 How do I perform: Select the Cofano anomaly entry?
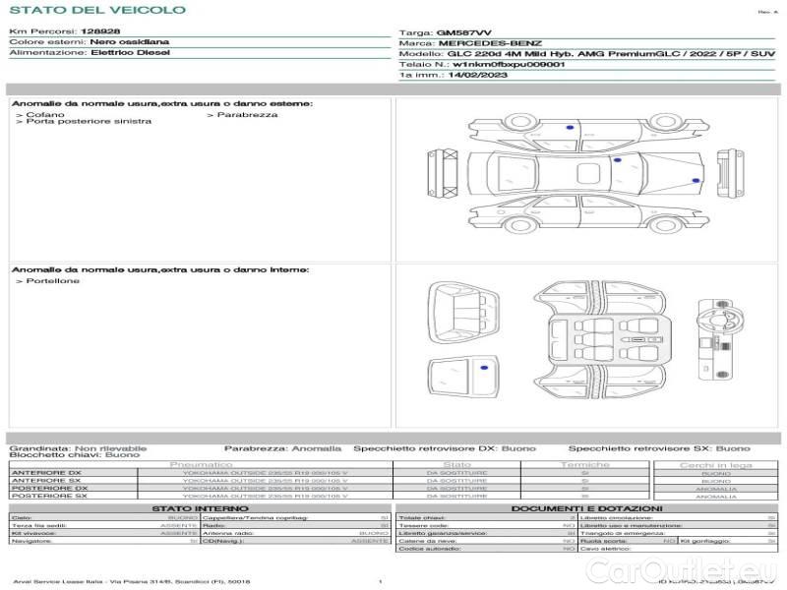45,115
